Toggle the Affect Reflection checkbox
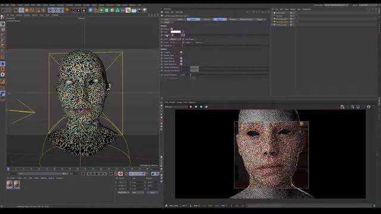Screen dimensions: 381x214 pyautogui.click(x=181, y=64)
